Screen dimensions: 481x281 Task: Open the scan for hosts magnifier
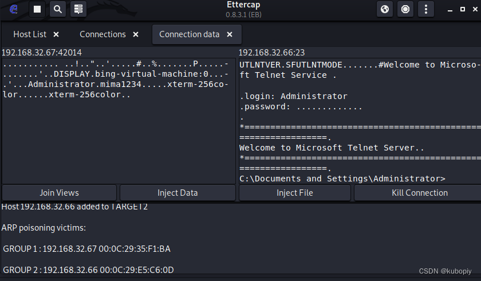[x=58, y=9]
